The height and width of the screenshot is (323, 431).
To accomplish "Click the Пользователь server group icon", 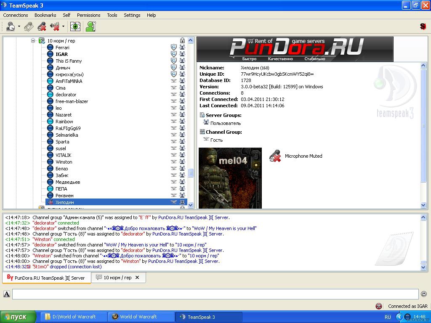I will point(206,122).
